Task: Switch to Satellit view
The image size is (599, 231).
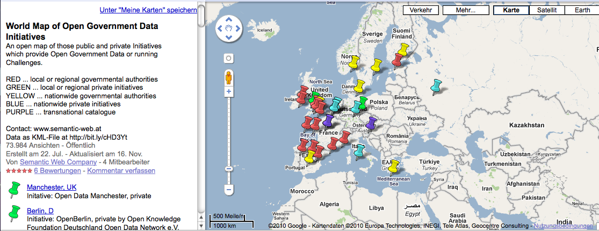Action: 547,10
